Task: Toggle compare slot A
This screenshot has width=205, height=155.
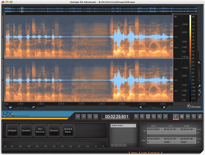Action: (x=112, y=145)
